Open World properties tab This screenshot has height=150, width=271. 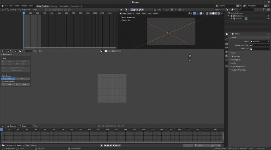pyautogui.click(x=226, y=60)
